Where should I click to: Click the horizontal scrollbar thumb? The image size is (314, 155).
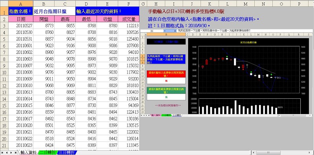coord(268,153)
